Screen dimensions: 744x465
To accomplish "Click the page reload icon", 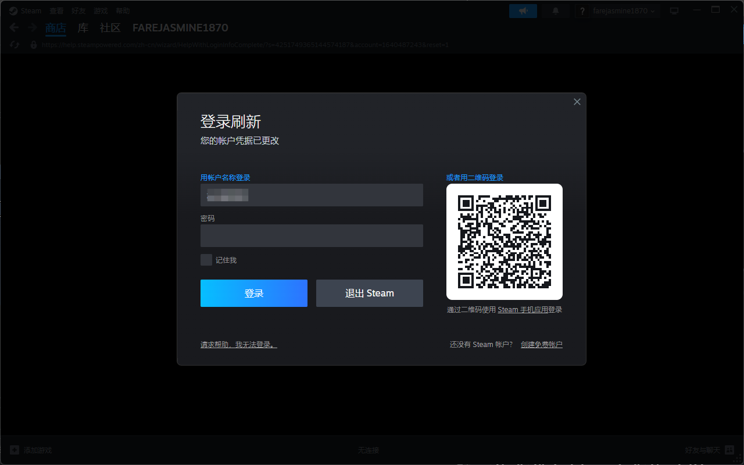I will tap(15, 45).
